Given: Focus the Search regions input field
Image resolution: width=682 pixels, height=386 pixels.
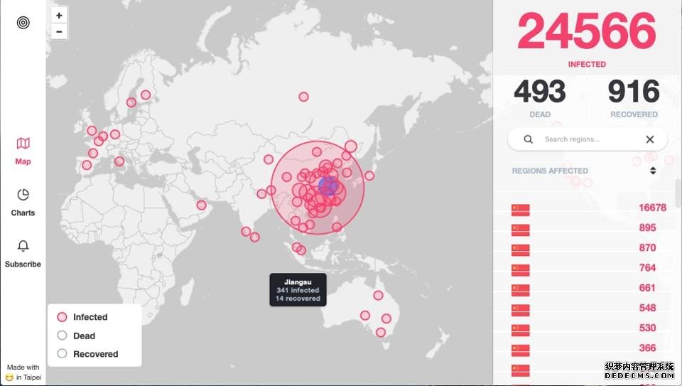Looking at the screenshot, I should click(x=586, y=139).
